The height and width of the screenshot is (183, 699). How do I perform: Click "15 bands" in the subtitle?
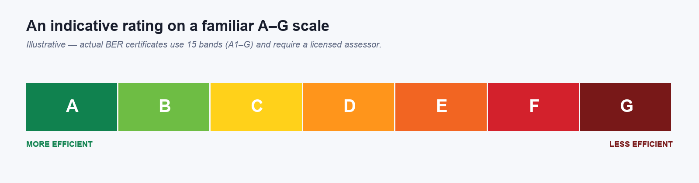[x=205, y=44]
